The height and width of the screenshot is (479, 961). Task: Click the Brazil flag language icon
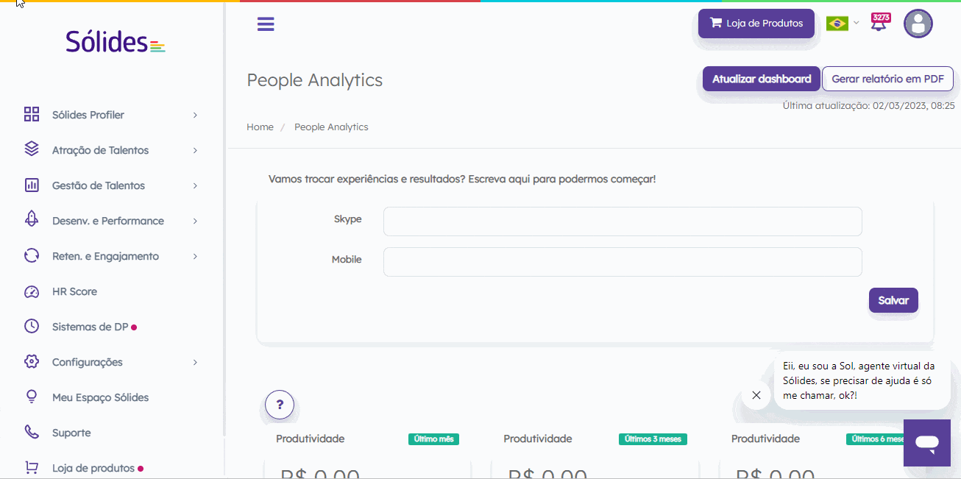(x=837, y=24)
